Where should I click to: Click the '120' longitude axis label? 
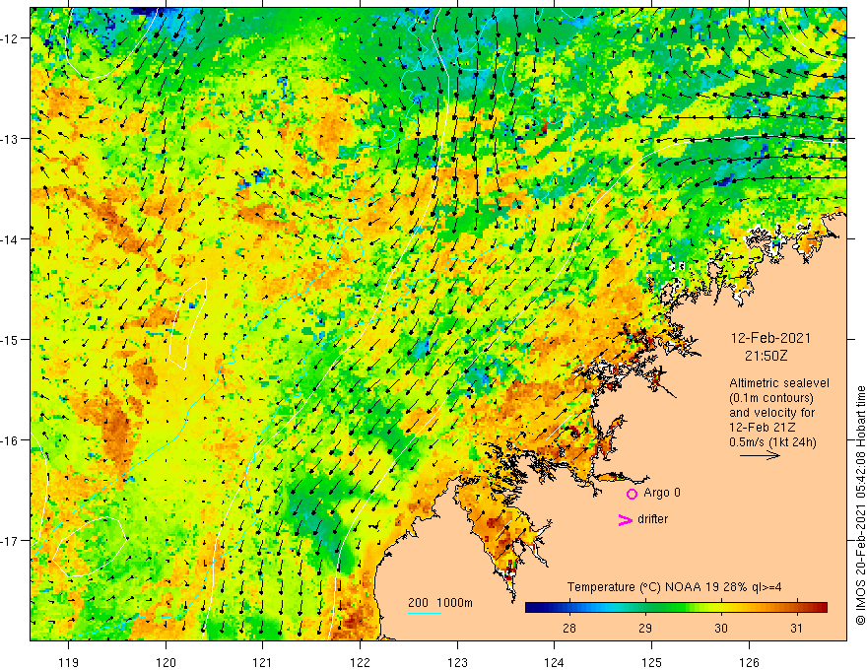tap(166, 662)
